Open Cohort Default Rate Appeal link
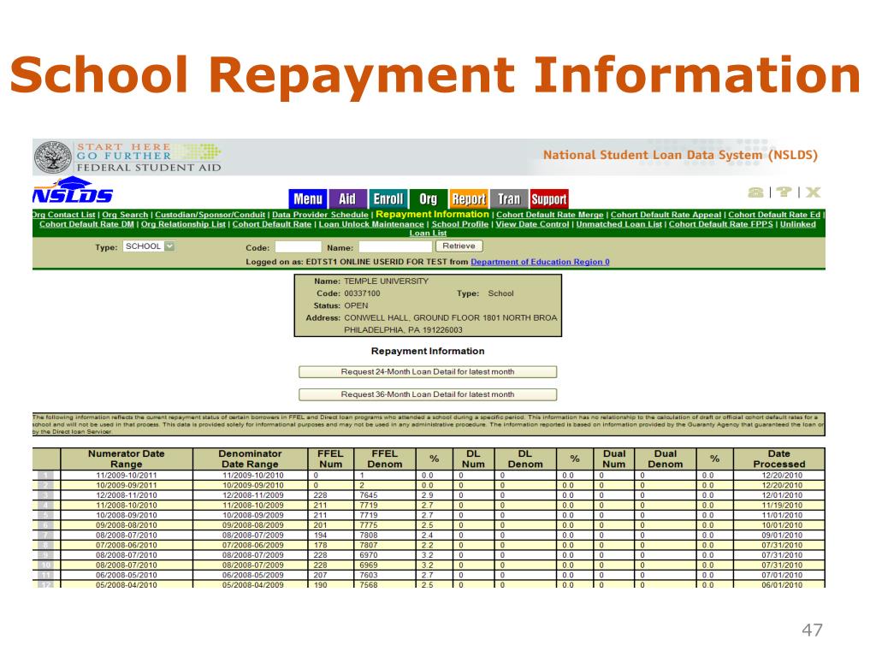Screen dimensions: 876x657 (x=666, y=215)
